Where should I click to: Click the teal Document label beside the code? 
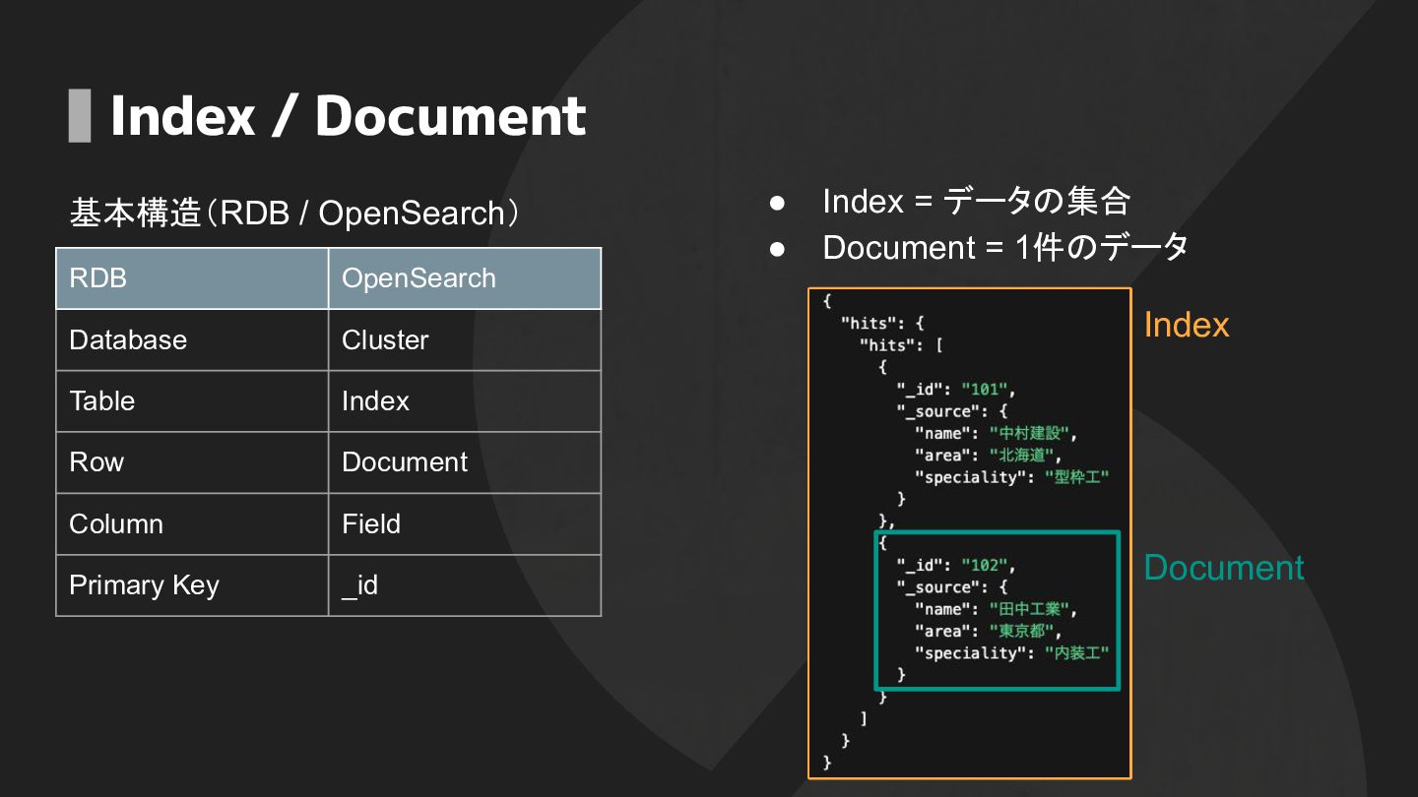[1224, 568]
